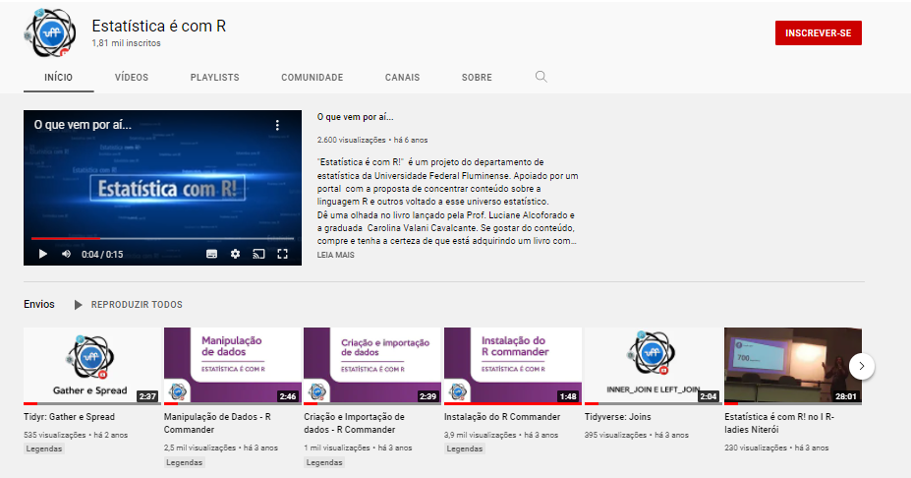Search the channel with magnifier icon
The height and width of the screenshot is (478, 911).
[541, 77]
